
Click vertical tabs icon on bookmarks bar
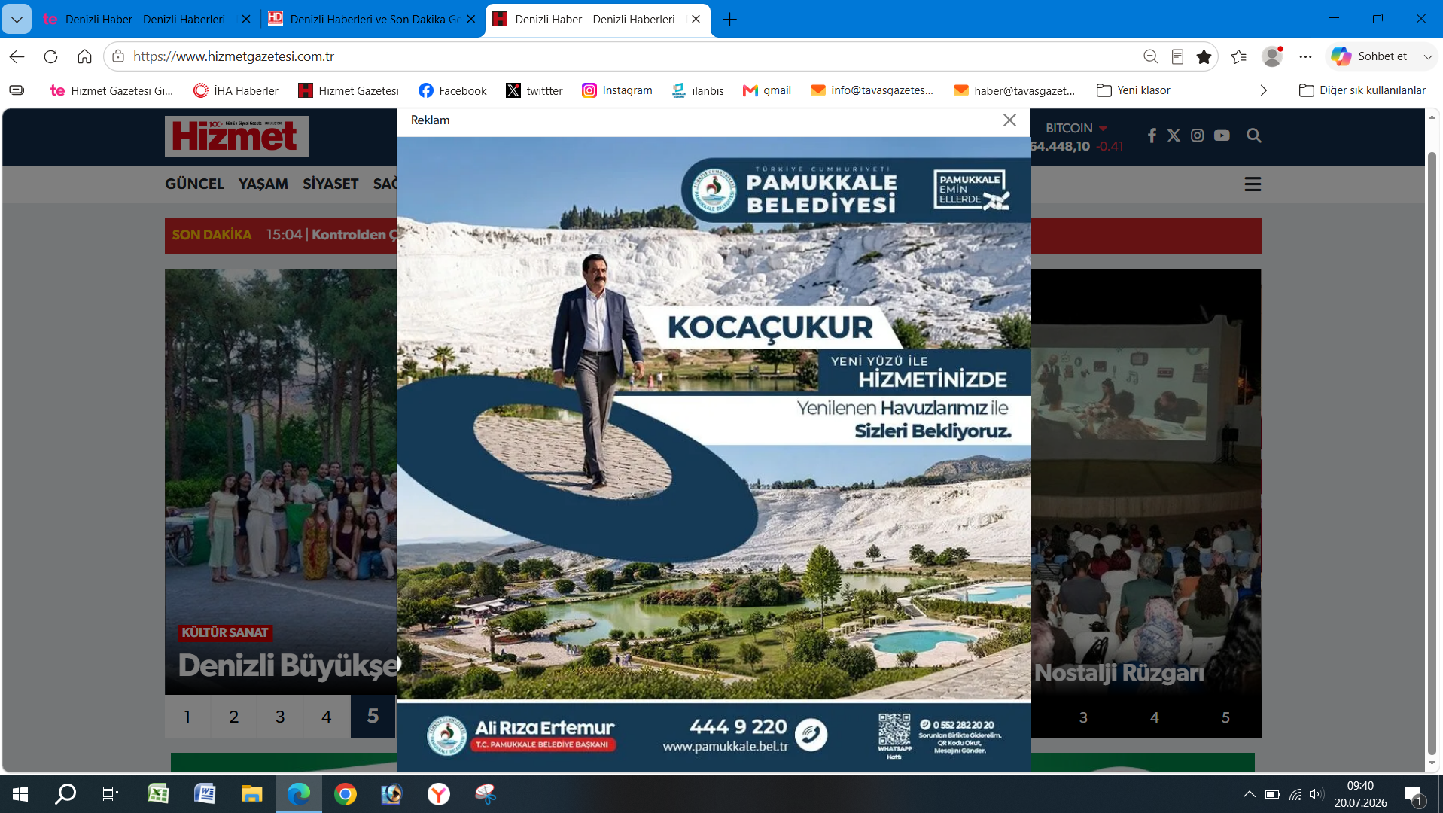tap(17, 90)
